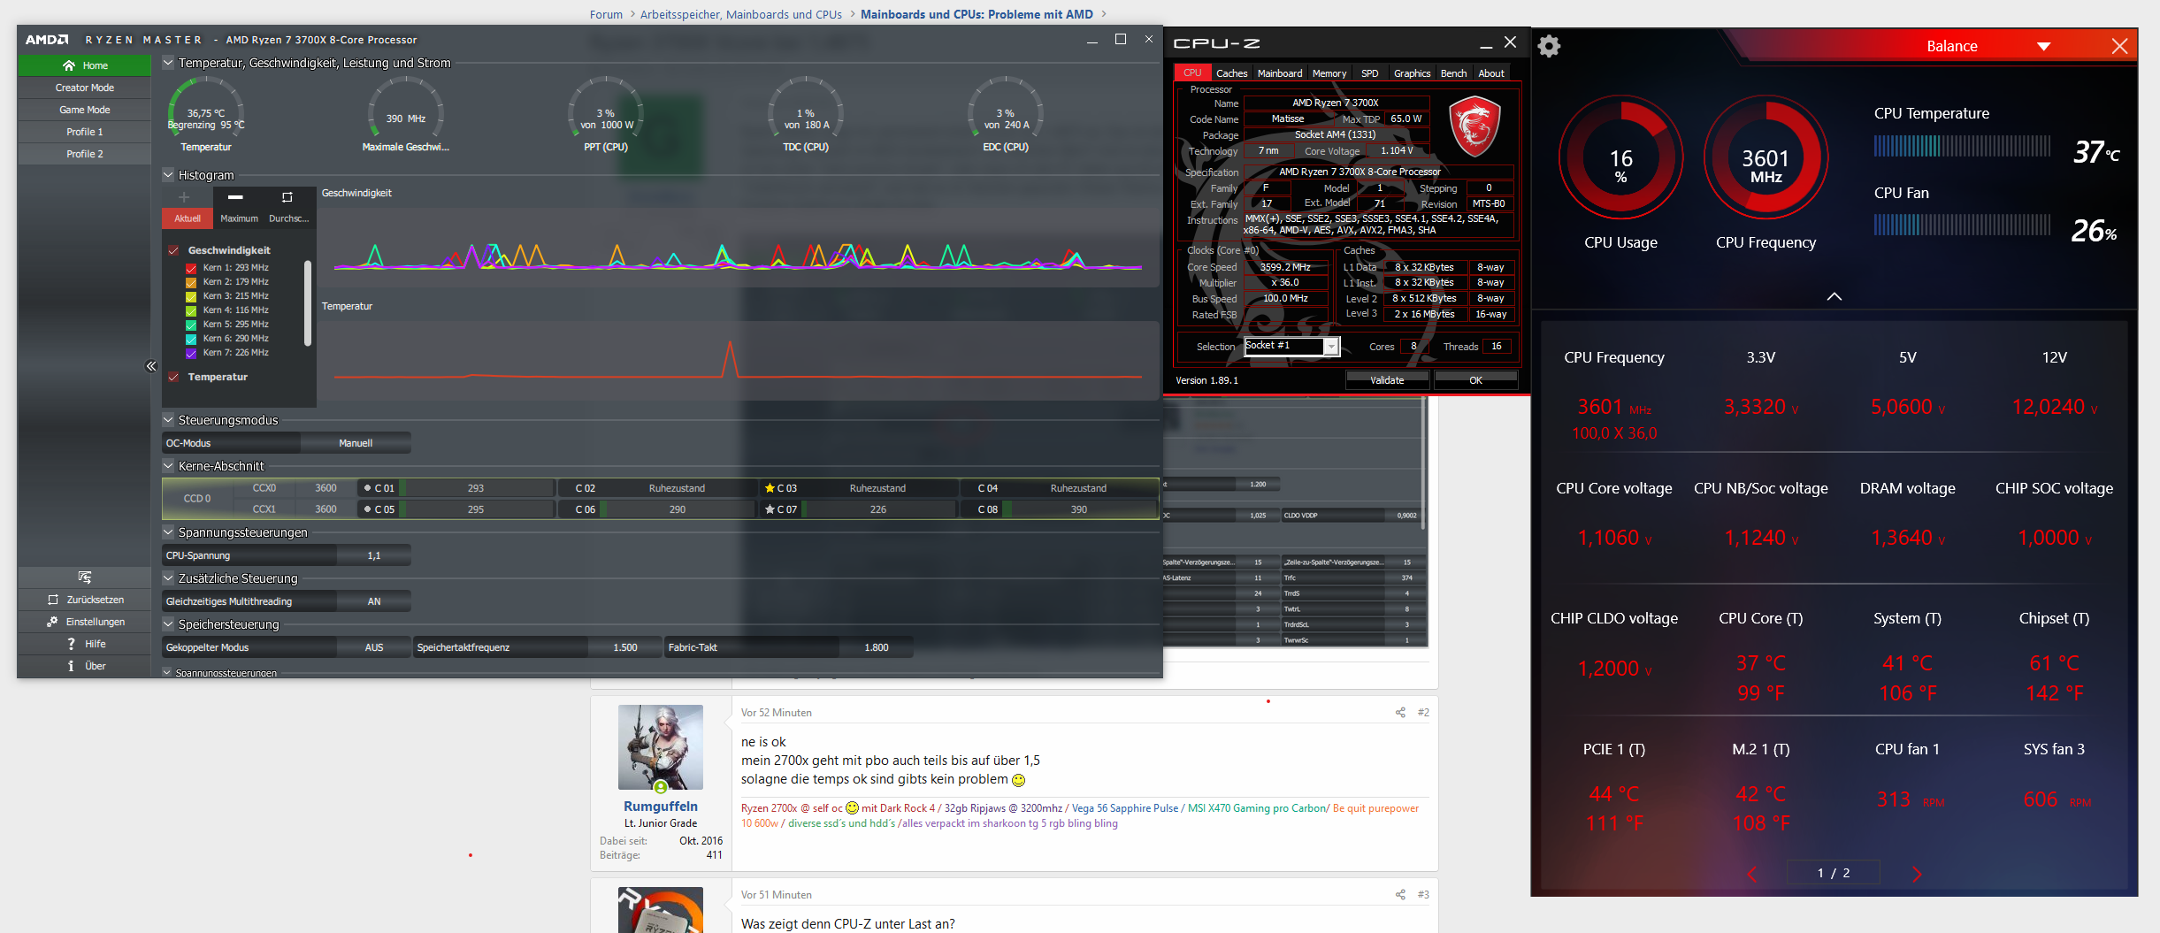Image resolution: width=2160 pixels, height=933 pixels.
Task: Click the Kern list scrollbar in Histogram
Action: point(308,302)
